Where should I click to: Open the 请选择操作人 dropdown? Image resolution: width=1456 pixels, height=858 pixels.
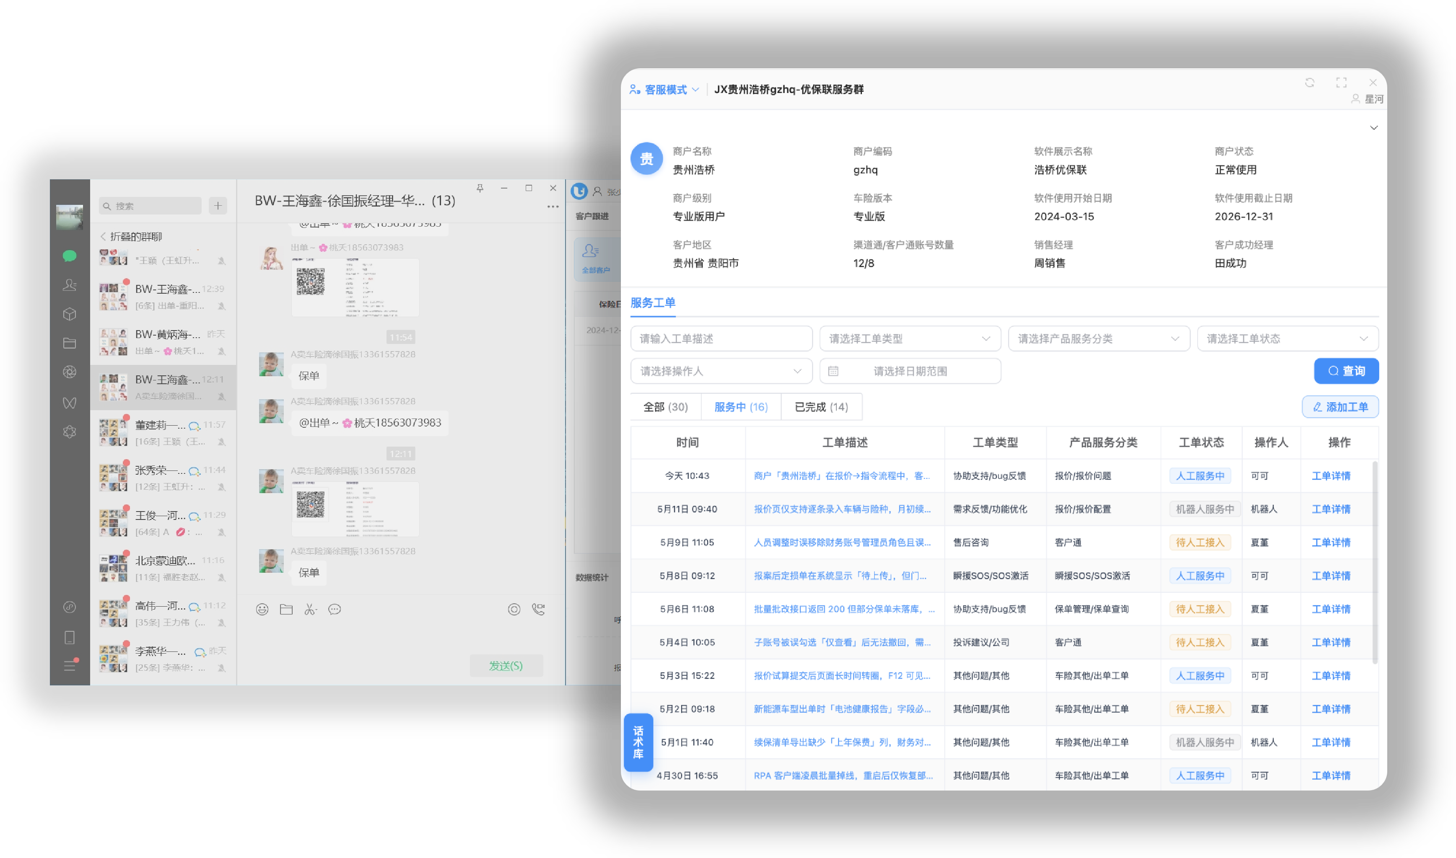coord(722,371)
